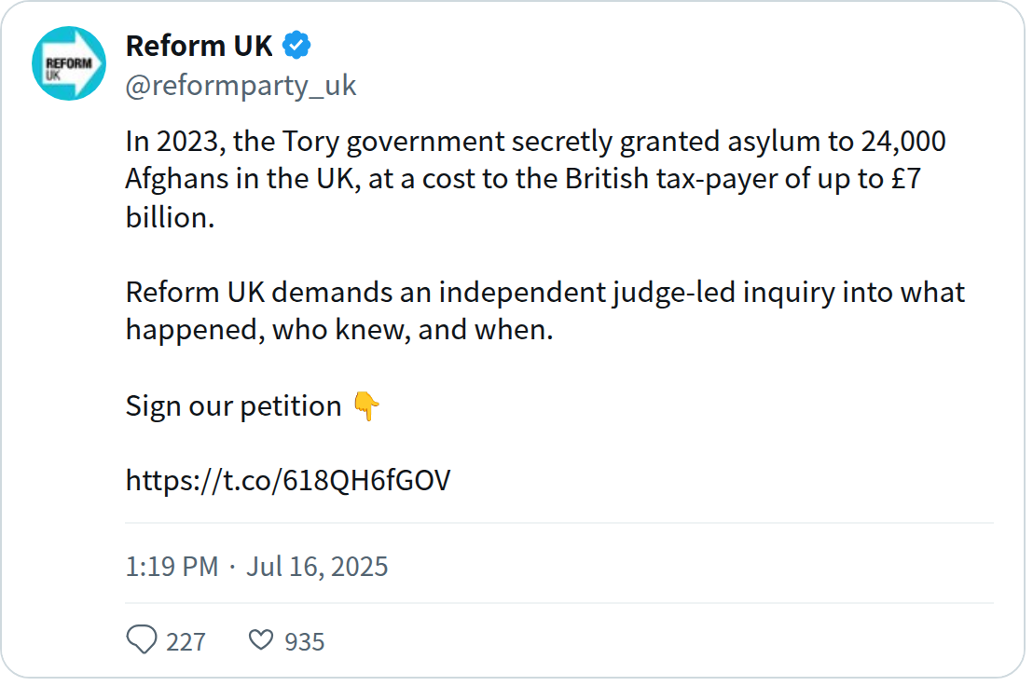Screen dimensions: 1033x686
Task: Click the blue verified checkmark badge
Action: [x=296, y=45]
